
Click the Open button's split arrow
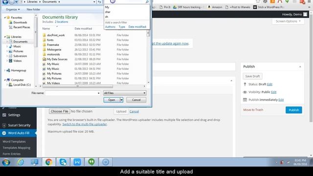[x=121, y=100]
